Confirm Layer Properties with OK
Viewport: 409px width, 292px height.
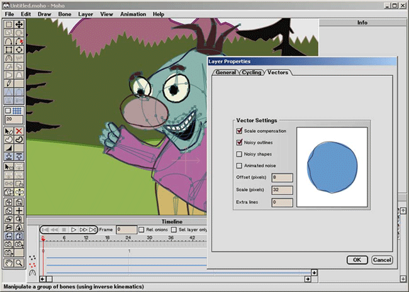click(357, 260)
